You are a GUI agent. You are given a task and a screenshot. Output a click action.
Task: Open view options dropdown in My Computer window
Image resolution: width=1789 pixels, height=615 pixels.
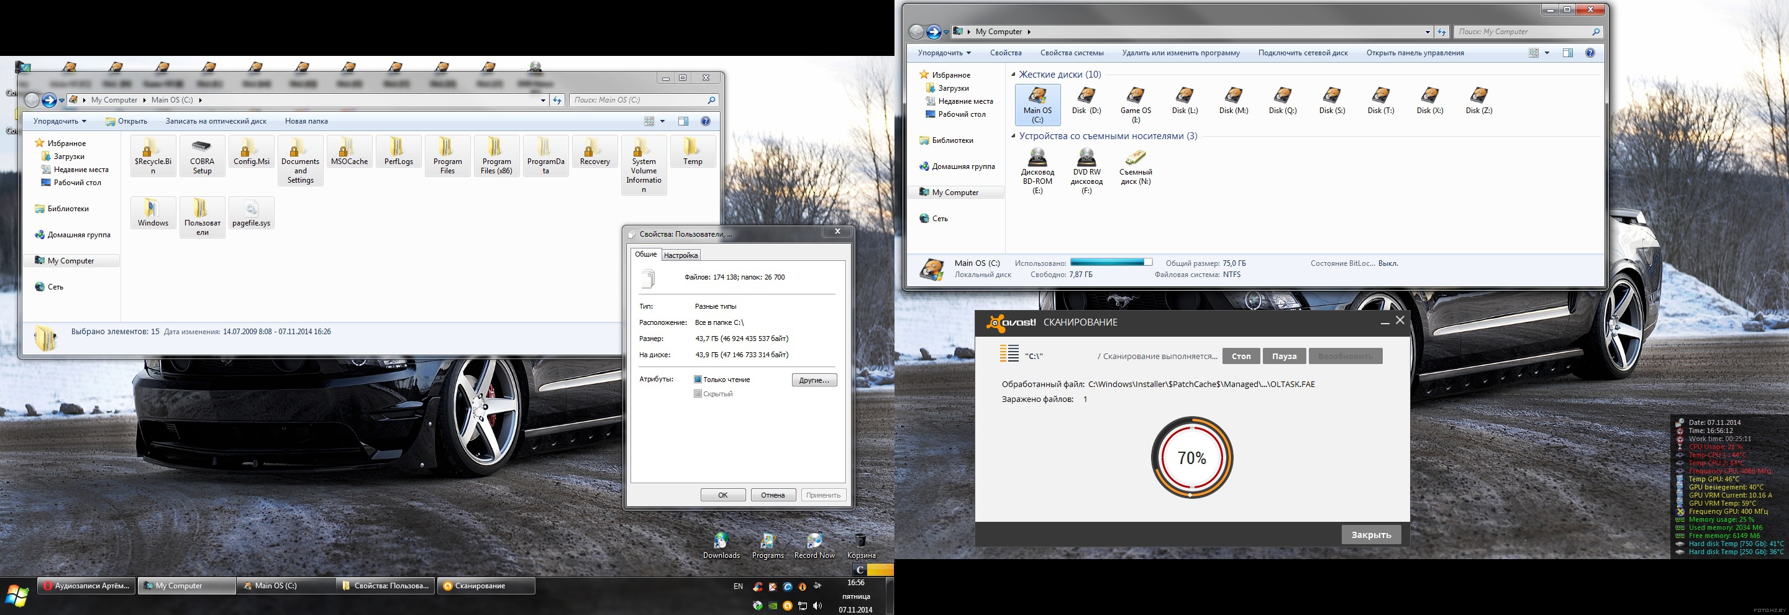click(x=1547, y=53)
